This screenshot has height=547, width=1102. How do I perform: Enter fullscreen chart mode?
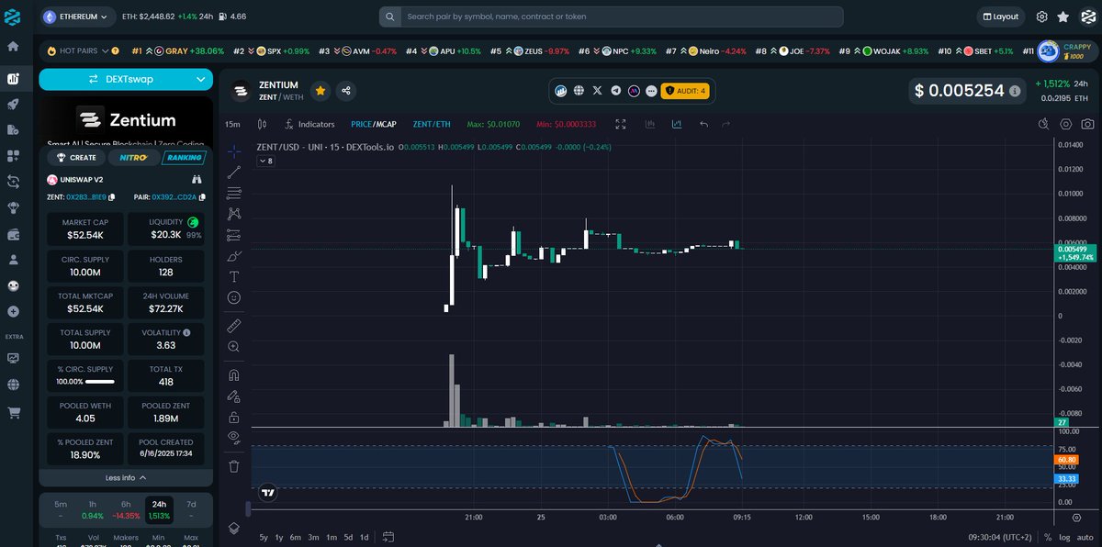point(621,124)
